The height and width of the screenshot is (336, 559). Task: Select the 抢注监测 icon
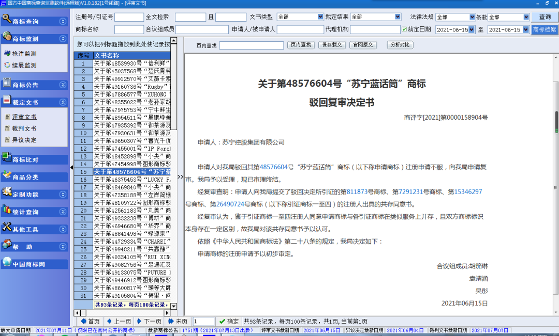click(x=7, y=53)
